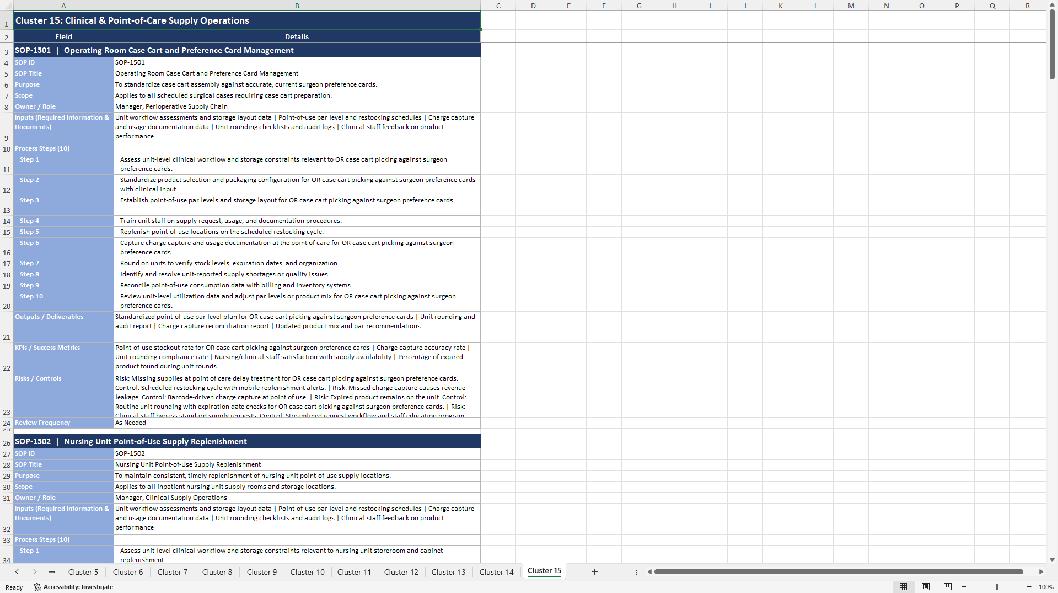1058x593 pixels.
Task: Select Manager, Clinical Supply Operations cell
Action: click(x=297, y=498)
